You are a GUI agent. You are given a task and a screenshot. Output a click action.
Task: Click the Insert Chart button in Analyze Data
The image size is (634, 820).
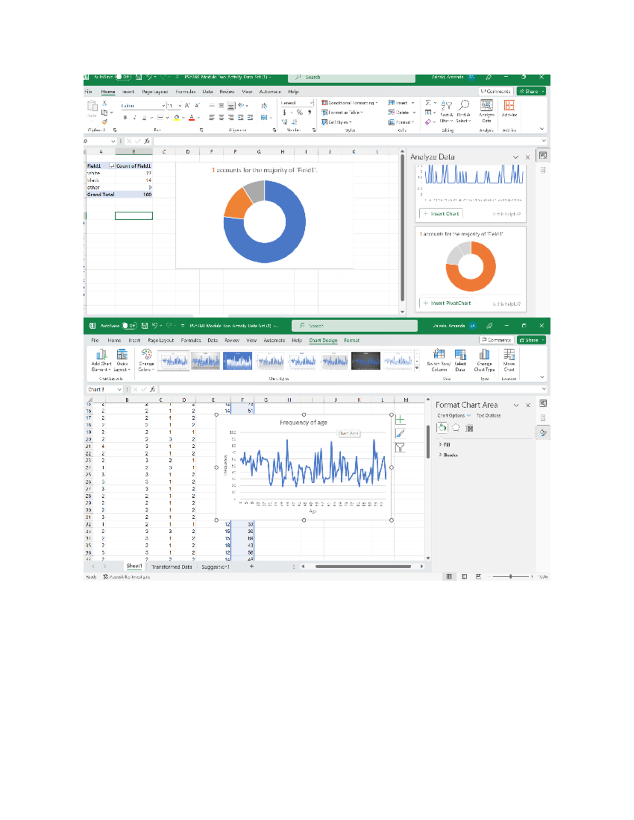tap(441, 214)
